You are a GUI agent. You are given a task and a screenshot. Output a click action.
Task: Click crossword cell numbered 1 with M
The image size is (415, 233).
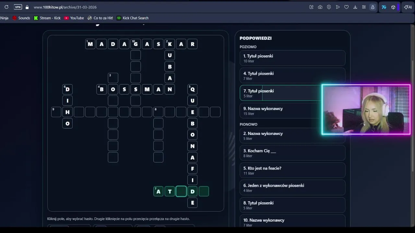click(x=90, y=44)
